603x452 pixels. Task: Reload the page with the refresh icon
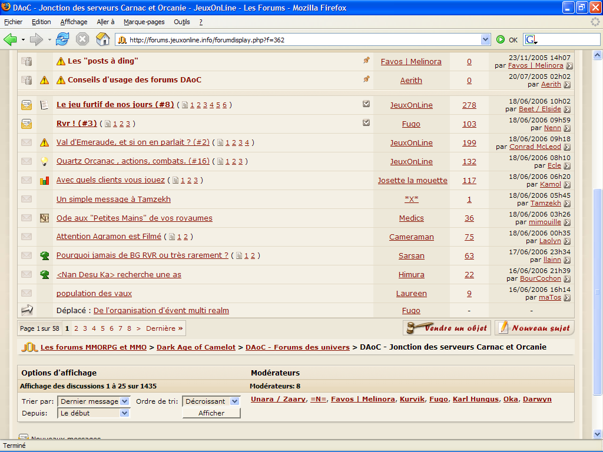click(62, 39)
